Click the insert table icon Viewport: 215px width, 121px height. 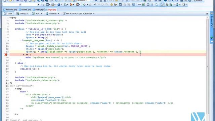[x=148, y=5]
